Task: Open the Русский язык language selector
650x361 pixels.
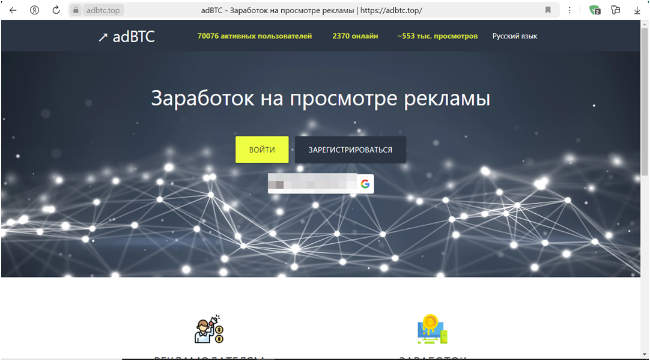Action: [515, 36]
